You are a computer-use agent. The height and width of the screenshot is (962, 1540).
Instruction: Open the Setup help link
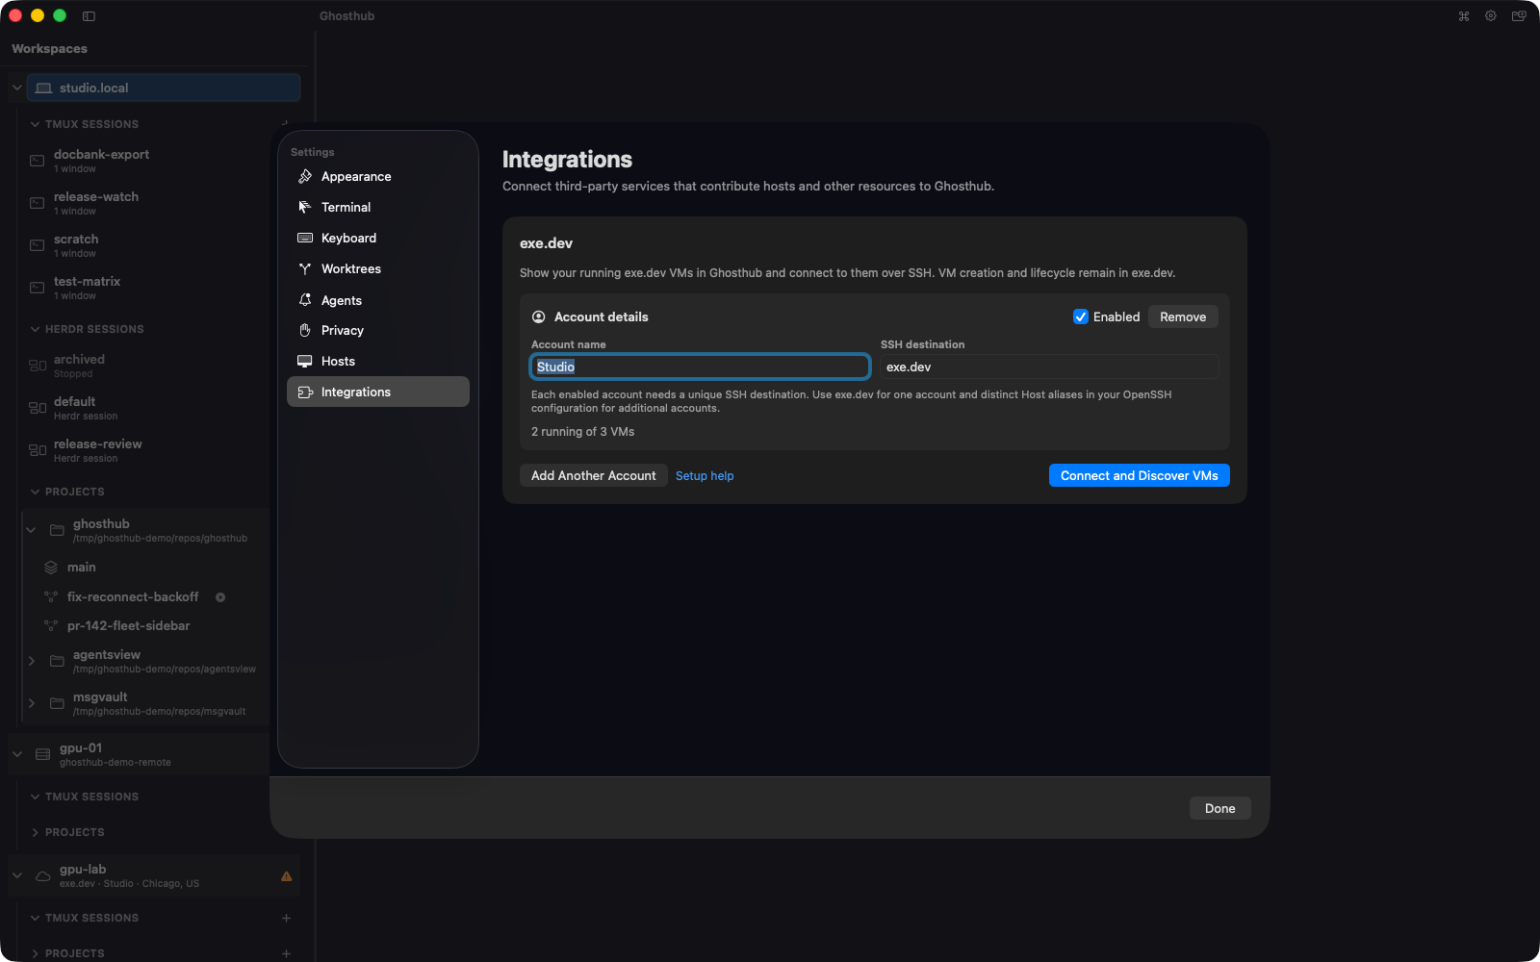(705, 475)
